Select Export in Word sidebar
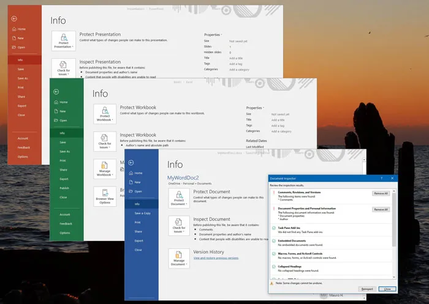This screenshot has width=429, height=304. pos(139,241)
